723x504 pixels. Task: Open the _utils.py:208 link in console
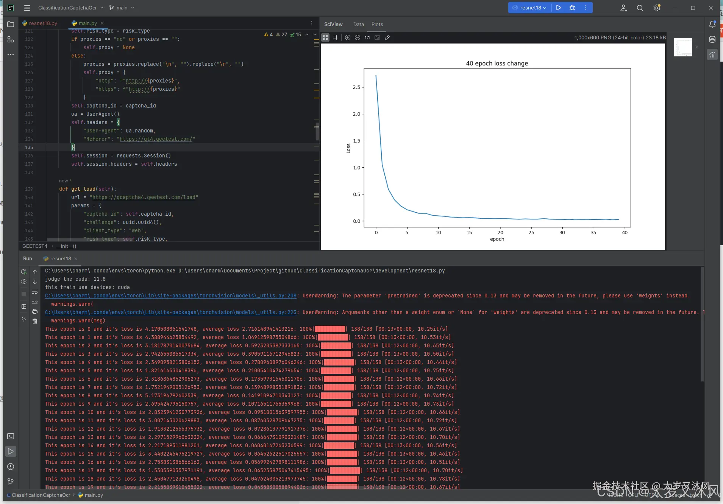pos(171,296)
